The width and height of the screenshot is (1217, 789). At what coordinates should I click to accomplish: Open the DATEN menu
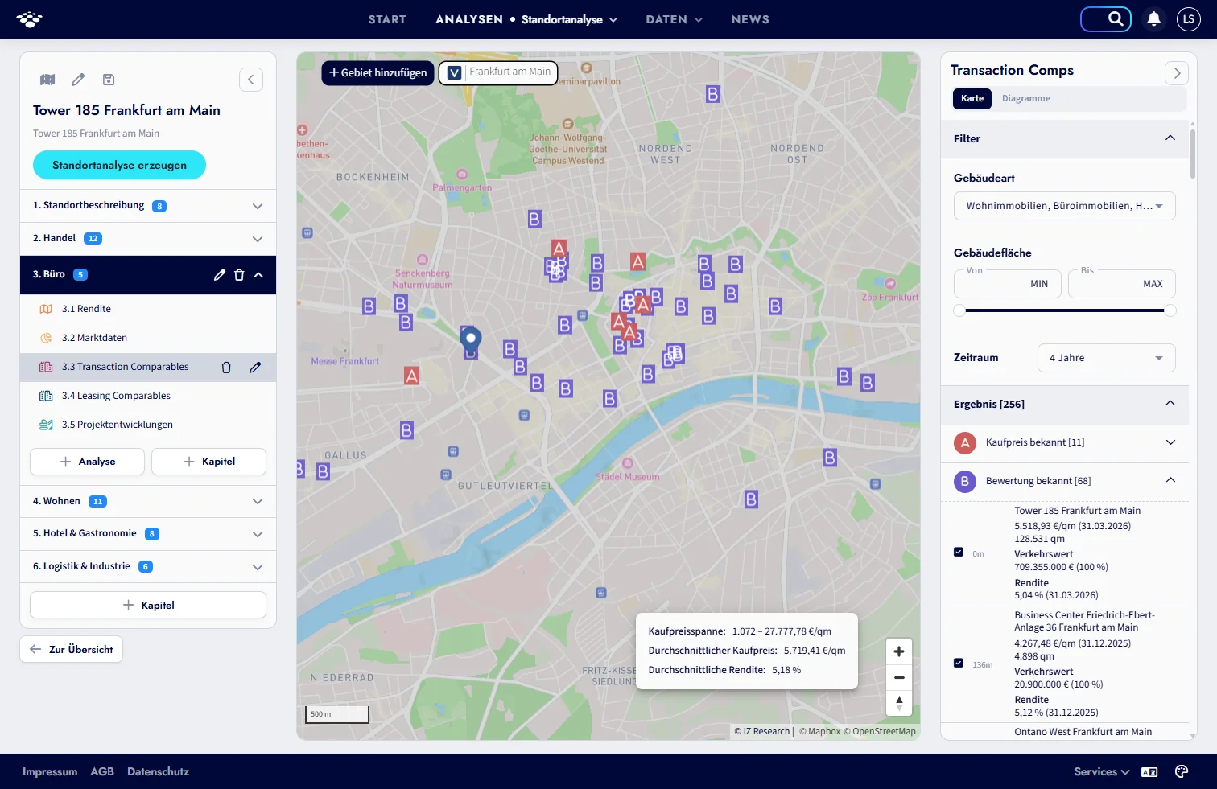click(674, 19)
